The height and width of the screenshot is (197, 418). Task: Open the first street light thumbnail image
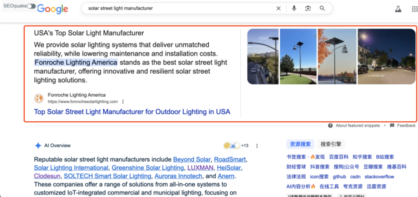click(263, 56)
